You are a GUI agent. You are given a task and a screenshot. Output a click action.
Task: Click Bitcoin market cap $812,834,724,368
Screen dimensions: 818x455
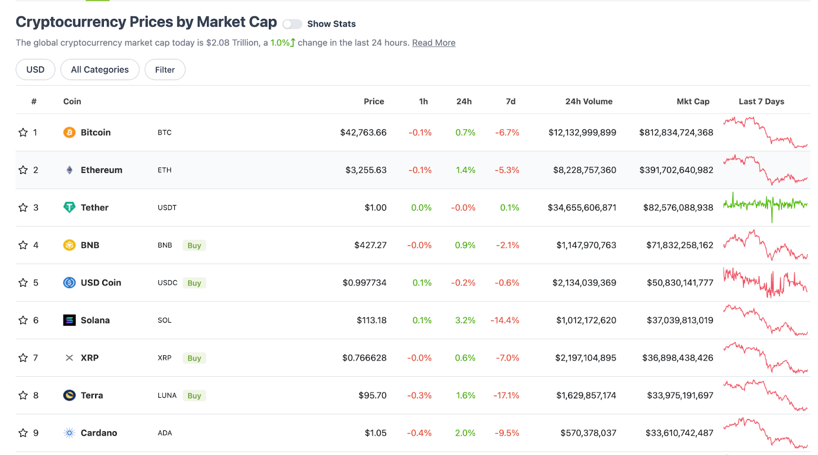pos(676,132)
